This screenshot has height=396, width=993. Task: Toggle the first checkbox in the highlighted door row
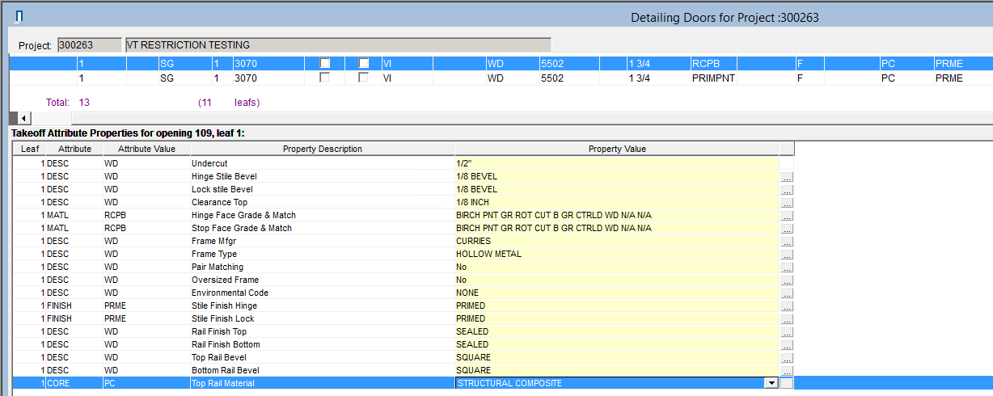(x=325, y=63)
